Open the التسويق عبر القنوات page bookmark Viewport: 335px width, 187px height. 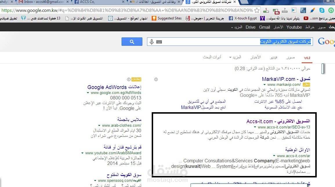coord(84,18)
